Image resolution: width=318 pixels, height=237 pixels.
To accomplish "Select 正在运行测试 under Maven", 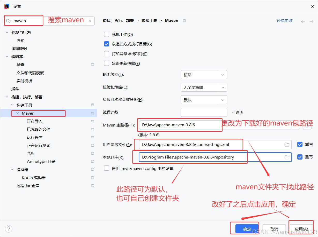I will 39,145.
